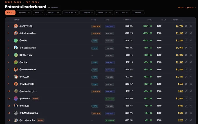Select the All 83 filter

click(x=10, y=13)
